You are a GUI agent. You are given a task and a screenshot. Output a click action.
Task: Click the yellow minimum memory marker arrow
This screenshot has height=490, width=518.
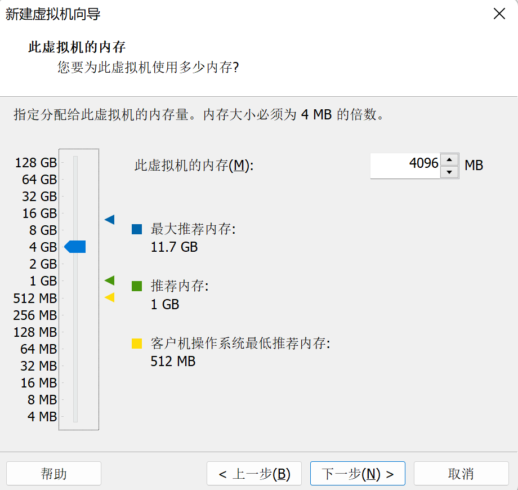coord(110,297)
